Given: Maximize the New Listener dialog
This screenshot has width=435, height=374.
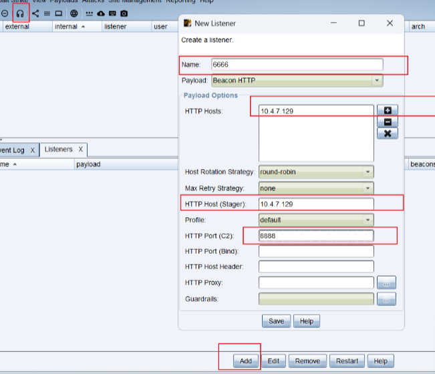Looking at the screenshot, I should point(361,23).
